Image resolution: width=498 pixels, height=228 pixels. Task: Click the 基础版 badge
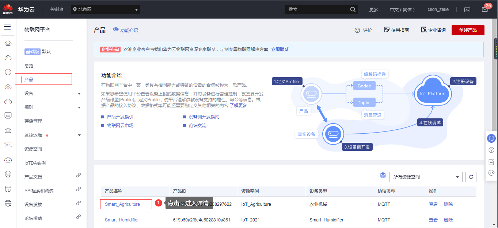tap(33, 52)
